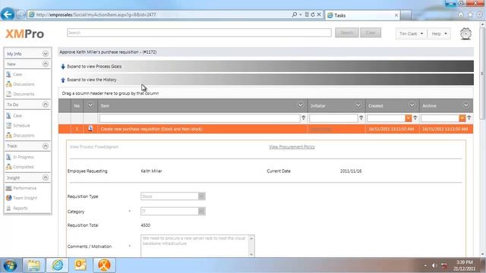
Task: Open the Archive date filter dropdown
Action: point(462,118)
